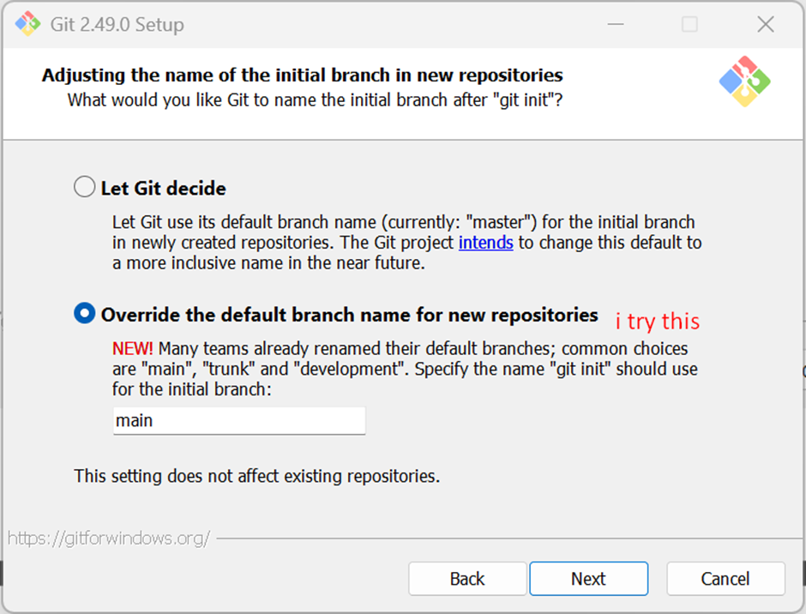Select the "Let Git decide" radio button
Screen dimensions: 806x614
click(x=84, y=187)
